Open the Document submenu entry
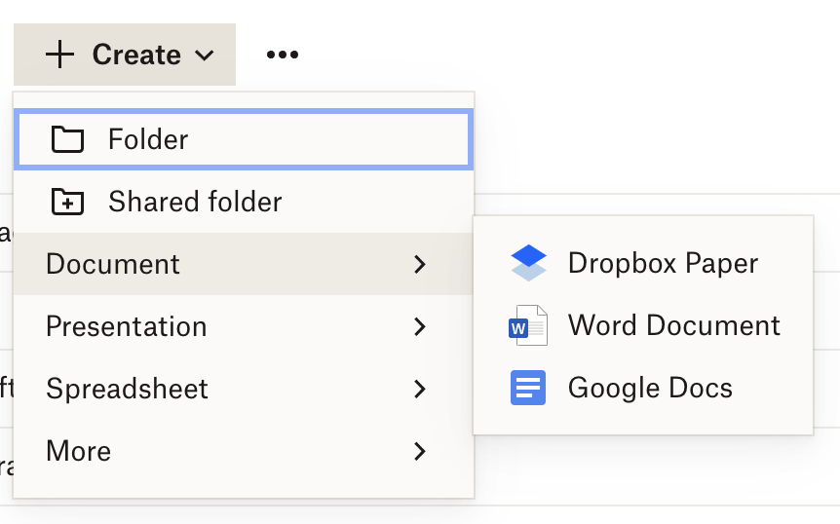This screenshot has height=524, width=840. 244,264
